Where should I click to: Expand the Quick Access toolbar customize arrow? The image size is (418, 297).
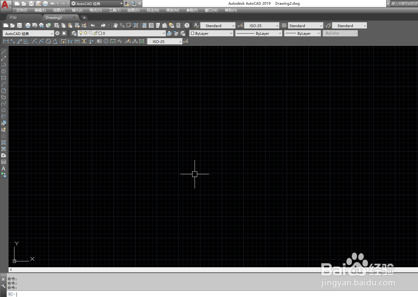click(x=140, y=4)
